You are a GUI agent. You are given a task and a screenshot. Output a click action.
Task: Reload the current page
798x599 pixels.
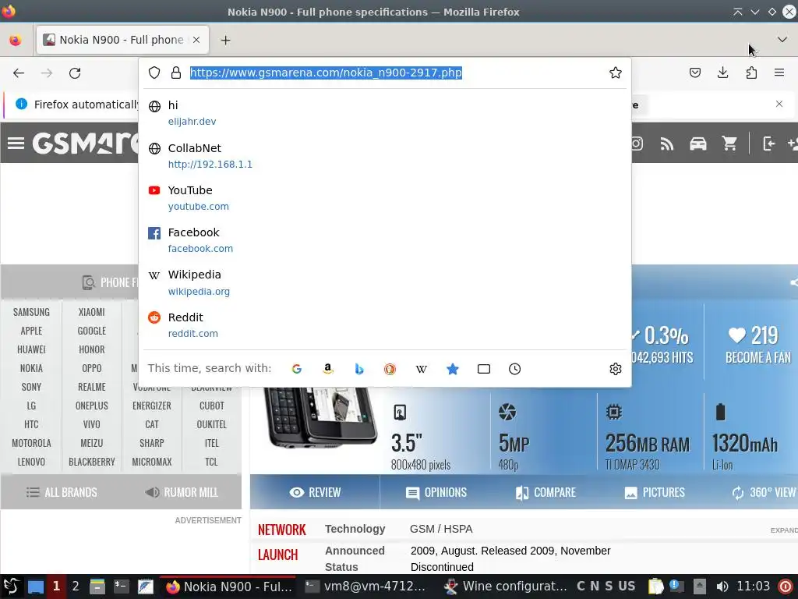[75, 73]
